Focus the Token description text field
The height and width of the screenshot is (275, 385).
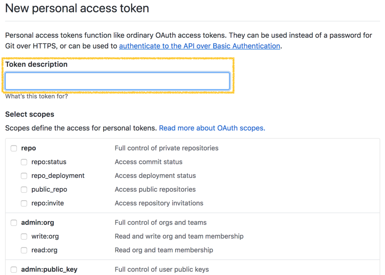click(117, 81)
